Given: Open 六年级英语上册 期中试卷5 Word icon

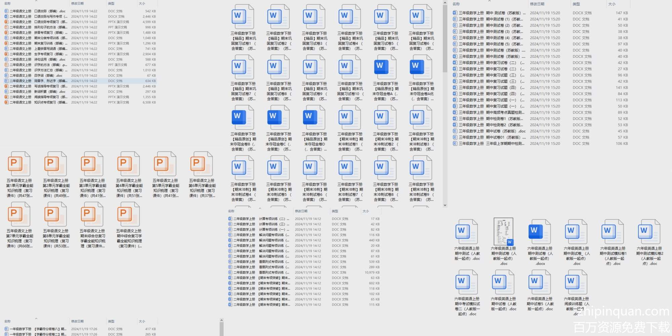Looking at the screenshot, I should coord(540,282).
